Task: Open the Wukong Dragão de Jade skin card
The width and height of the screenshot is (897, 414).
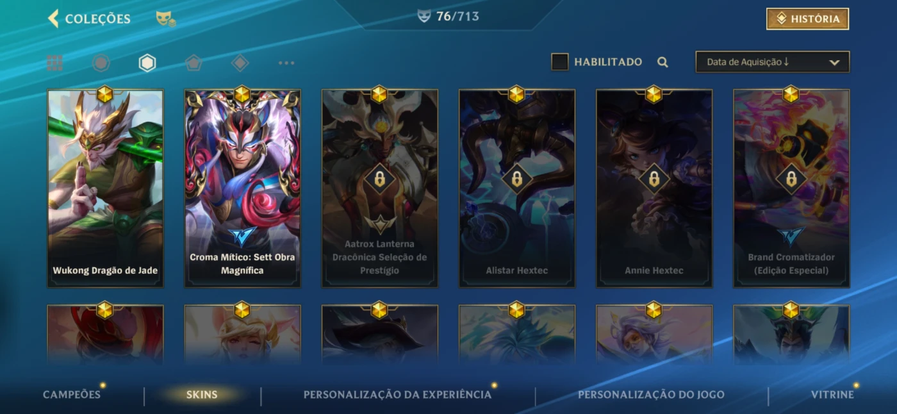Action: [105, 188]
